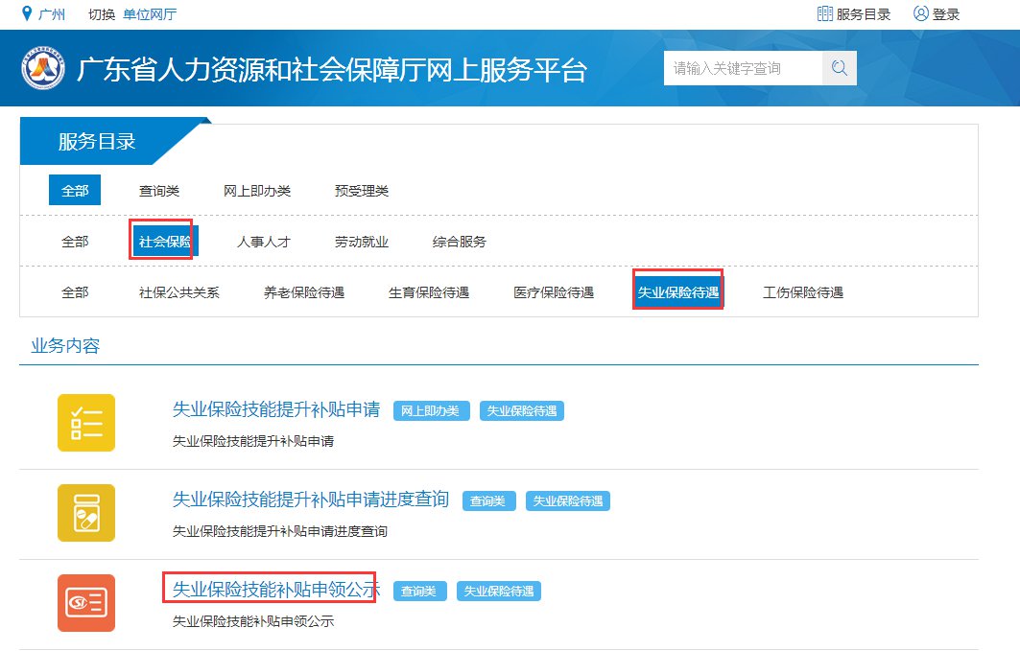Click the magnifier search icon
The width and height of the screenshot is (1020, 651).
tap(840, 68)
